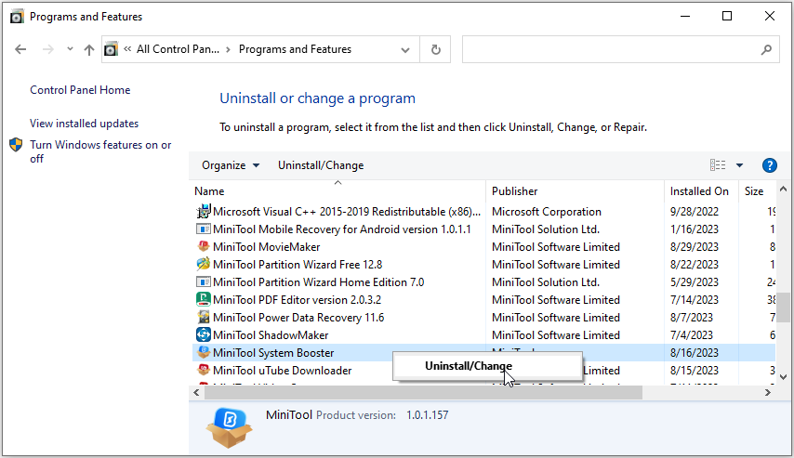This screenshot has width=794, height=458.
Task: Click the horizontal scrollbar left arrow
Action: tap(196, 392)
